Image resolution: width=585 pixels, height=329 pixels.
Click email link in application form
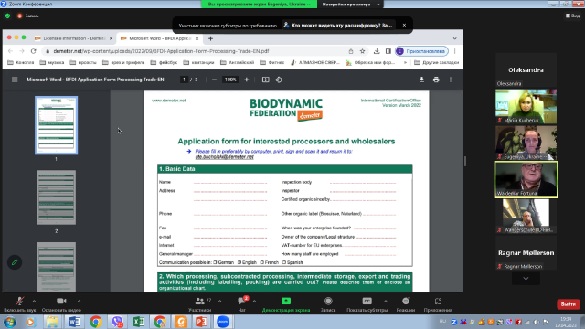coord(224,157)
